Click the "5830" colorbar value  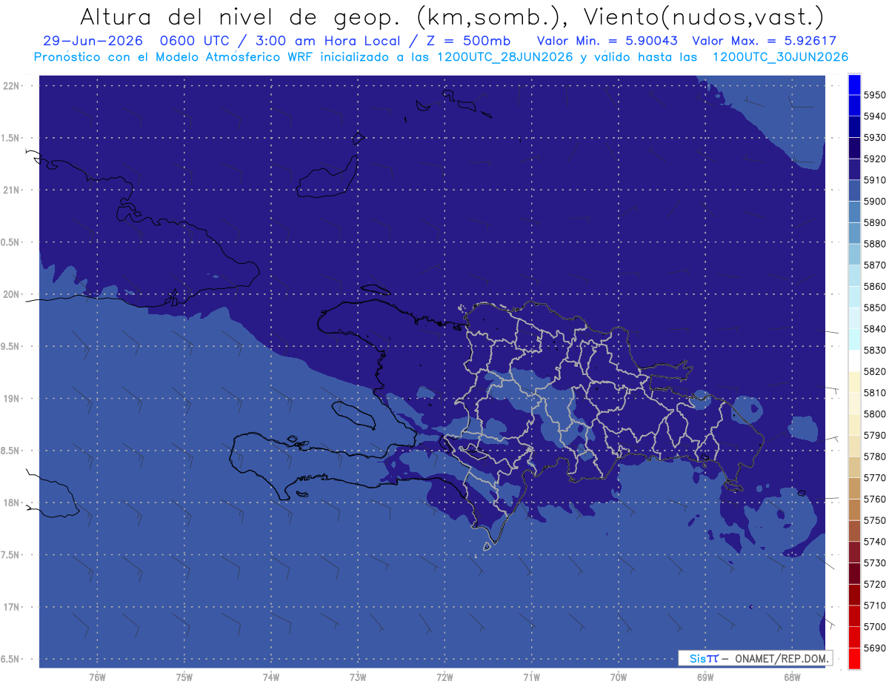(x=874, y=350)
